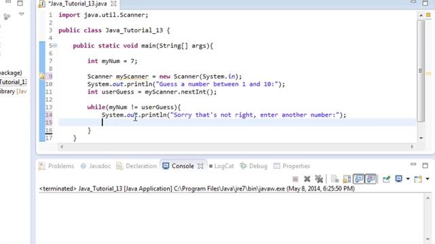
Task: Toggle Show Console When Standard Out Changes
Action: (359, 179)
